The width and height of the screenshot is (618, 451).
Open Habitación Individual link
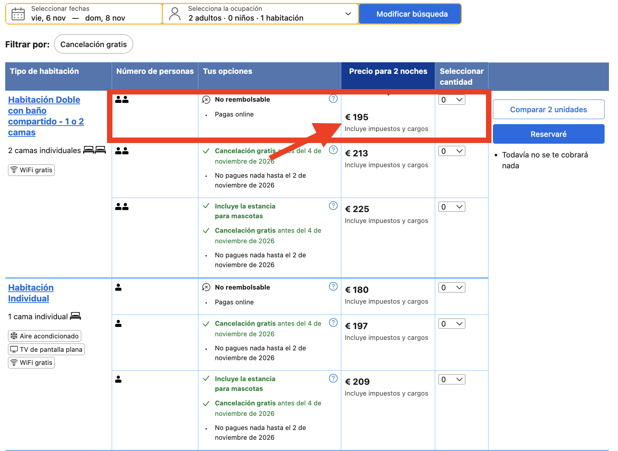point(31,293)
